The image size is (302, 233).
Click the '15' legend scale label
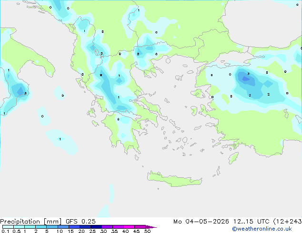click(70, 231)
